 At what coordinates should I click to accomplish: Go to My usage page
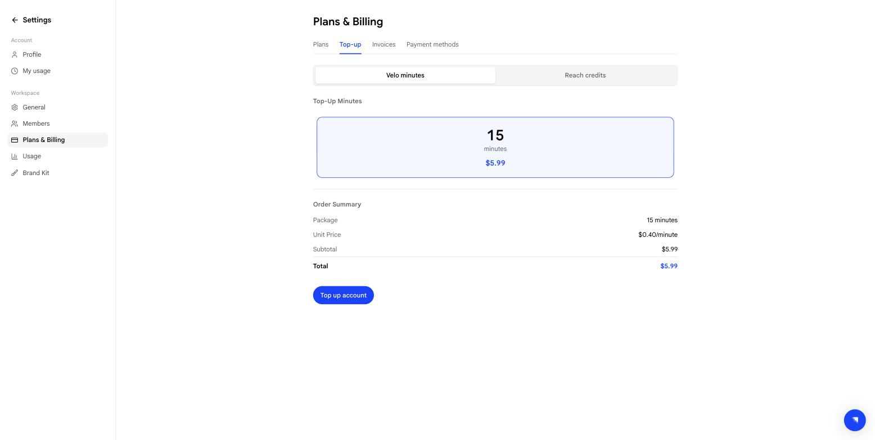57,71
